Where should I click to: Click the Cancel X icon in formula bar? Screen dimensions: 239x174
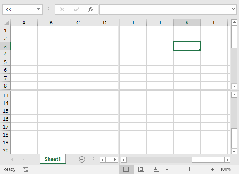(x=62, y=9)
